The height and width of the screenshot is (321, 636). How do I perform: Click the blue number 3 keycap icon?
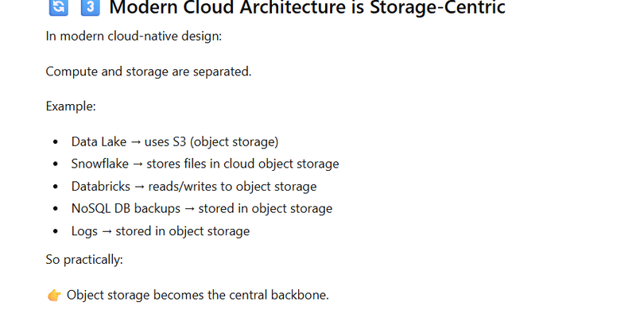[90, 8]
